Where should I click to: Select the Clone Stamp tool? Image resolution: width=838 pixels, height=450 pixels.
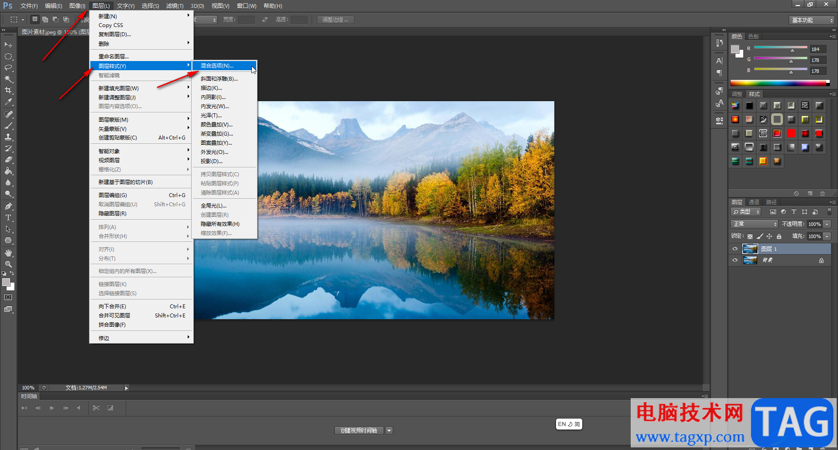[x=8, y=137]
